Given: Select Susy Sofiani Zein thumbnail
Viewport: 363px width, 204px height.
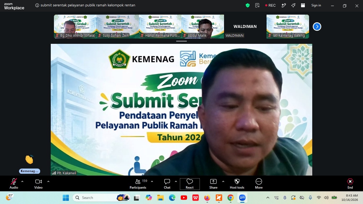Looking at the screenshot, I should coord(118,27).
